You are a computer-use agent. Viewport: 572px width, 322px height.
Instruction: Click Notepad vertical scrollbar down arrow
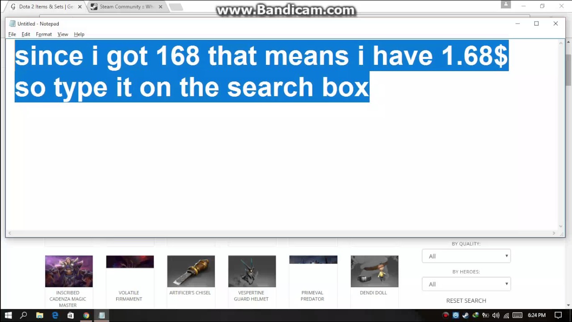(x=561, y=226)
